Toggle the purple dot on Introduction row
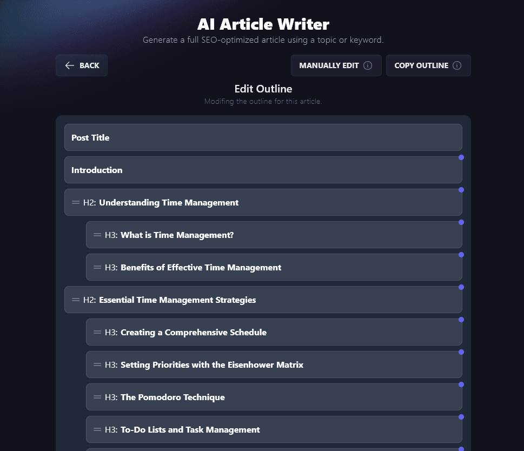Viewport: 524px width, 451px height. [461, 157]
